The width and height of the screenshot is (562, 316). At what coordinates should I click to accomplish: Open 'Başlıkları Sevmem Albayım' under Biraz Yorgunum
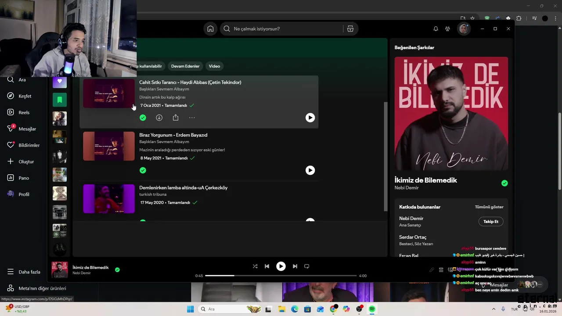pos(164,142)
